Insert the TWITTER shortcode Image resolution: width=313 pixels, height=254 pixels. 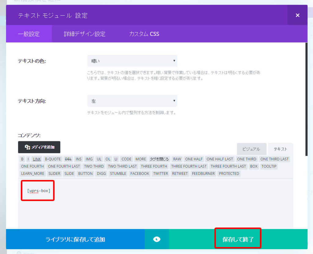tap(160, 174)
